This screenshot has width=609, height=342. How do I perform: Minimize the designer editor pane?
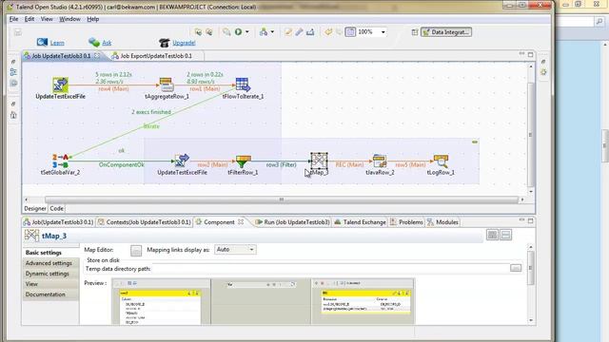coord(521,54)
